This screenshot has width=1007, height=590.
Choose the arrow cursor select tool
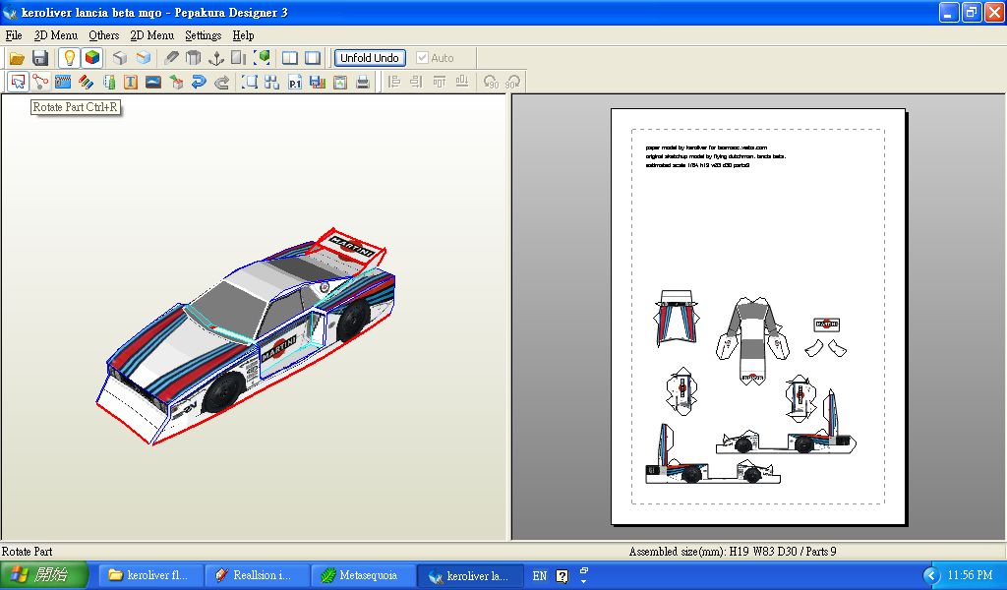point(18,83)
